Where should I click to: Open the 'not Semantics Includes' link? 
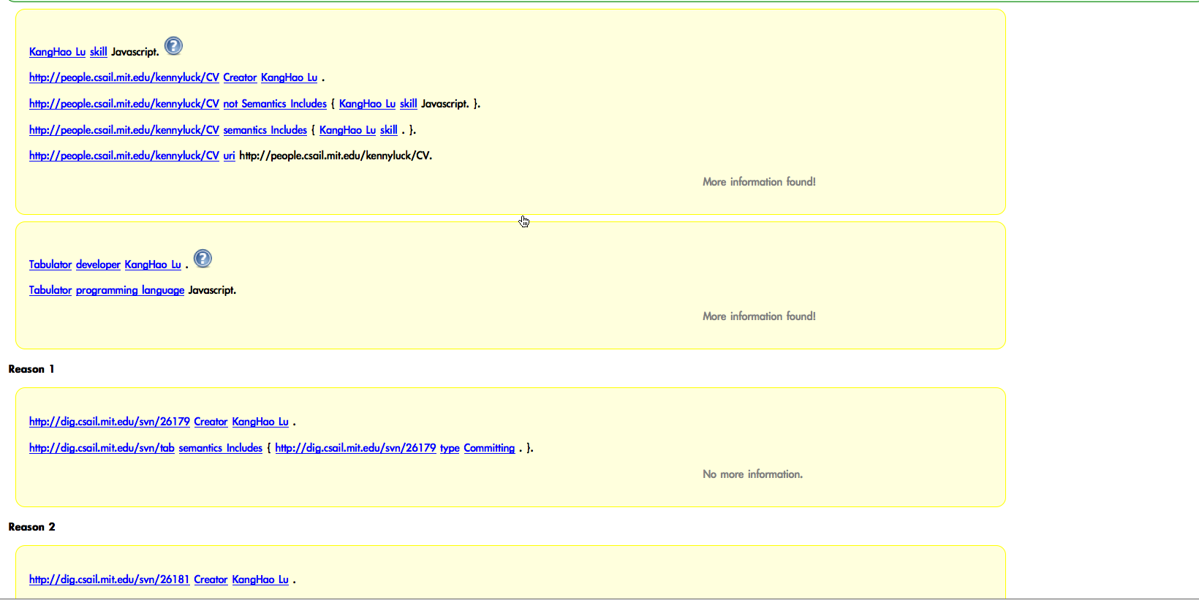pos(275,104)
